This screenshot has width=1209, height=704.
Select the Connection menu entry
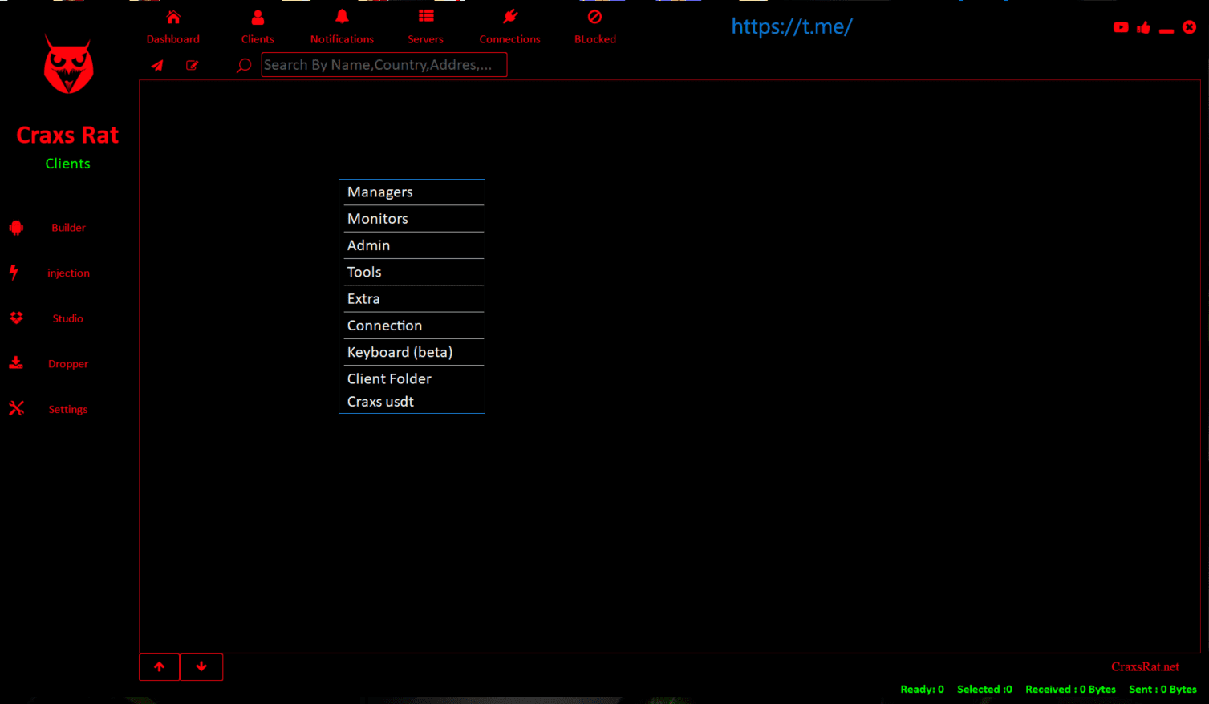click(x=412, y=325)
